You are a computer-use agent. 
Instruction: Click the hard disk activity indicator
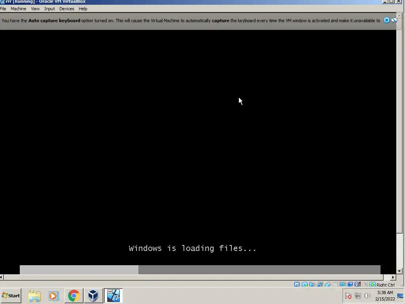297,284
